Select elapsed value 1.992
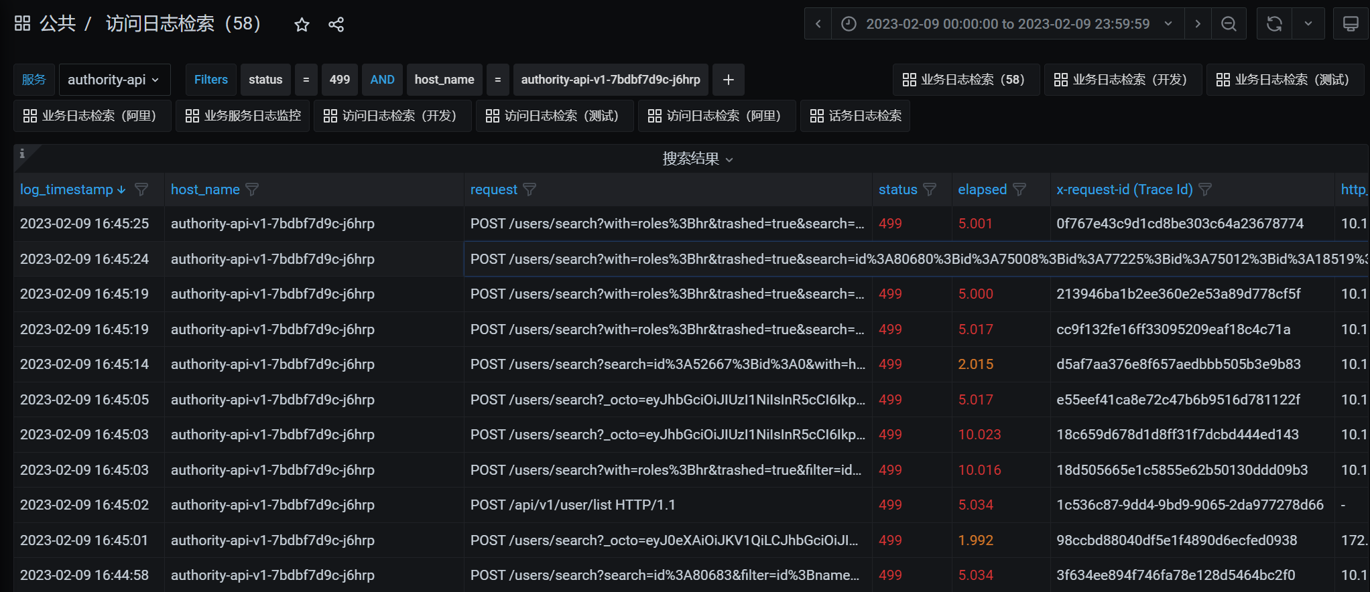This screenshot has width=1370, height=592. [x=975, y=540]
